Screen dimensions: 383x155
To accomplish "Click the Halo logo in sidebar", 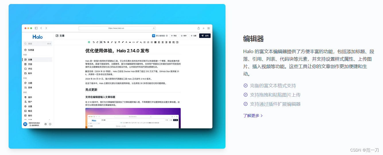I will pos(38,37).
